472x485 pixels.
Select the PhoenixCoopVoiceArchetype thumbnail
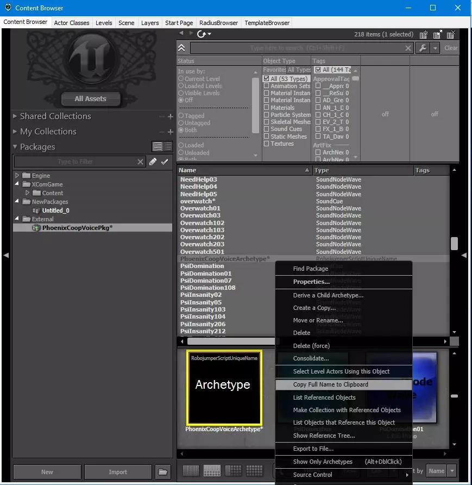point(224,388)
